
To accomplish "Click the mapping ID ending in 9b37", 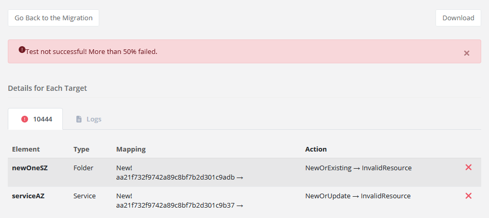I will point(176,205).
